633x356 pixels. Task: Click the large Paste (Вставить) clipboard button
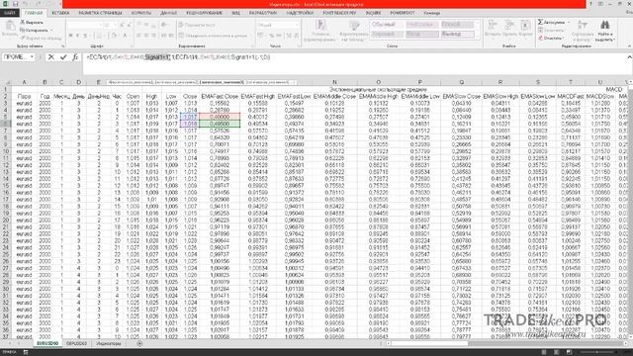coord(10,29)
